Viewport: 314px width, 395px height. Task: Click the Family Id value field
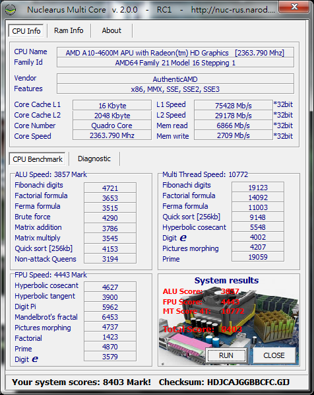(175, 63)
